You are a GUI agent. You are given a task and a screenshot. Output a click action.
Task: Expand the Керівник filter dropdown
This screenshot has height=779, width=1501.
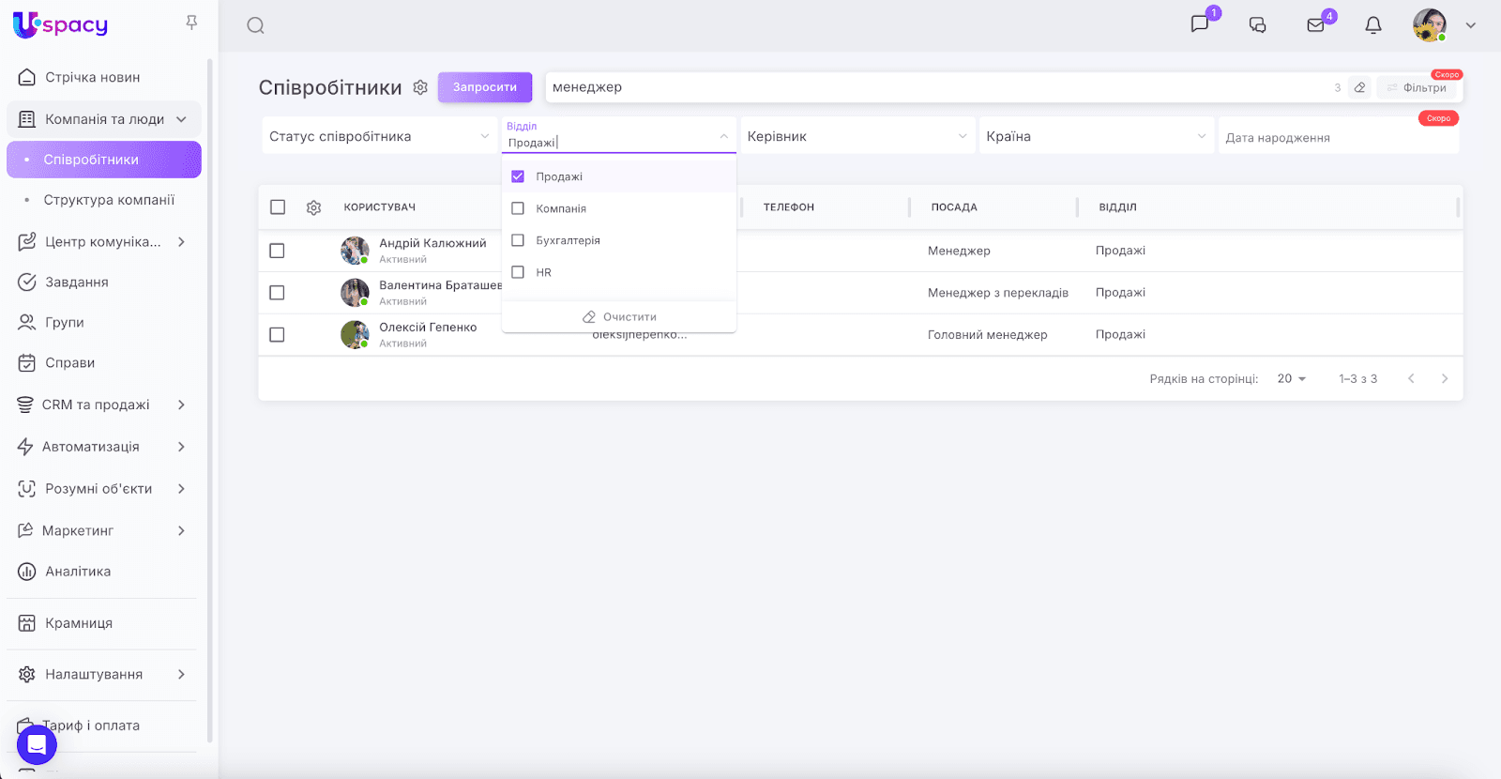click(857, 137)
